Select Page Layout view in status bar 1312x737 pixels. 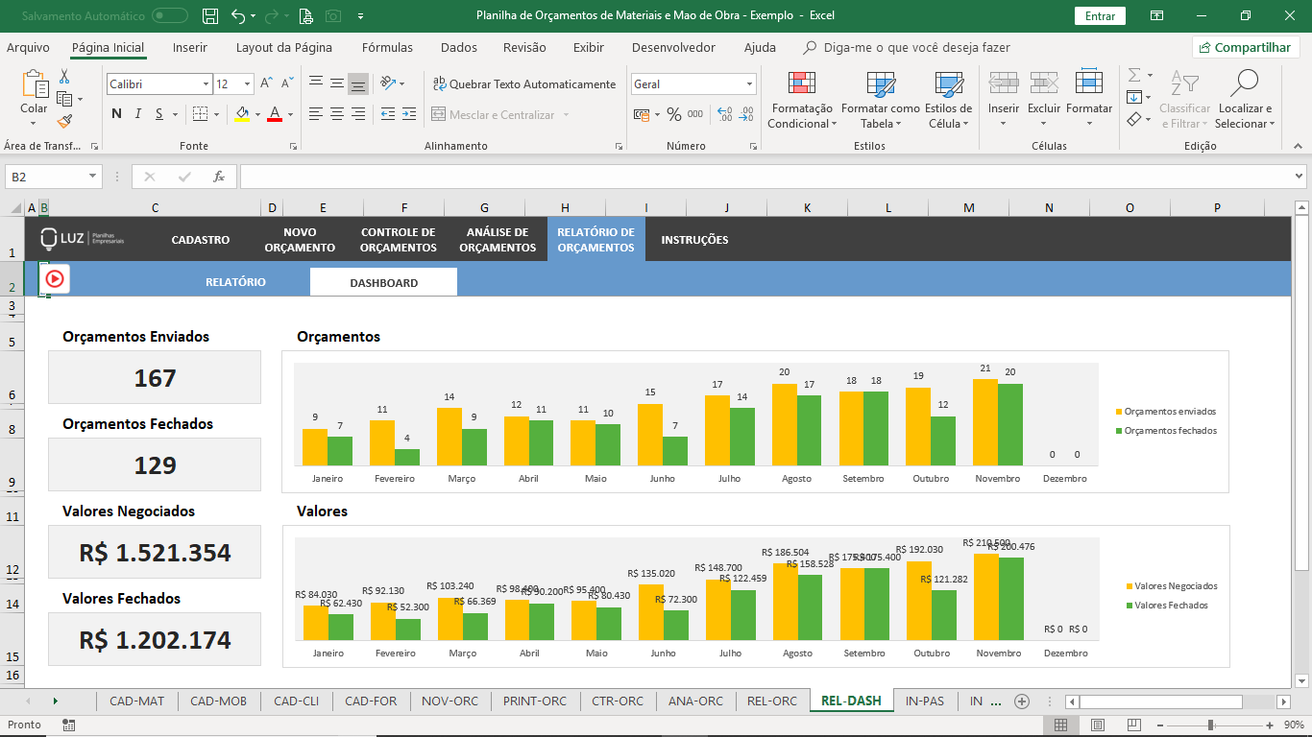click(x=1097, y=725)
